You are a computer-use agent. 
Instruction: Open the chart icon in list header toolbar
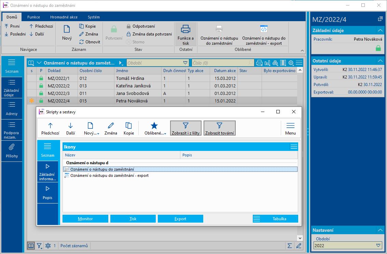pyautogui.click(x=267, y=63)
